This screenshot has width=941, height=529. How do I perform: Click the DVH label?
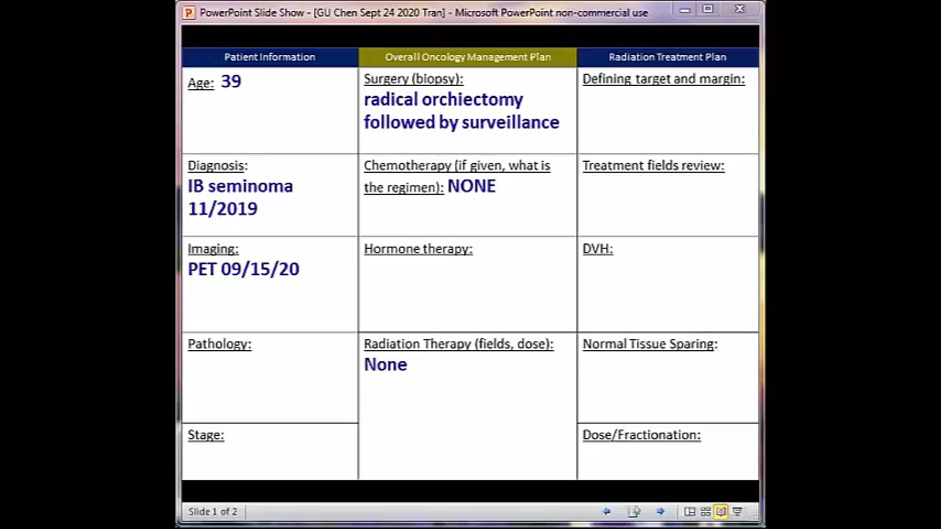pos(596,249)
